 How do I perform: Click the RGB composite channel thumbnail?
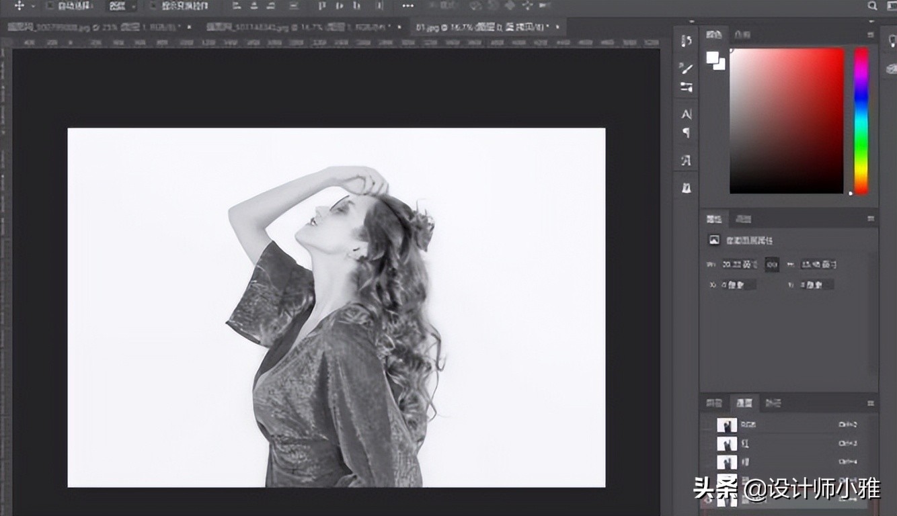[726, 425]
